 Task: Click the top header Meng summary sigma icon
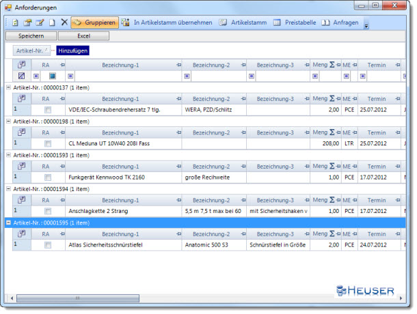tap(332, 65)
